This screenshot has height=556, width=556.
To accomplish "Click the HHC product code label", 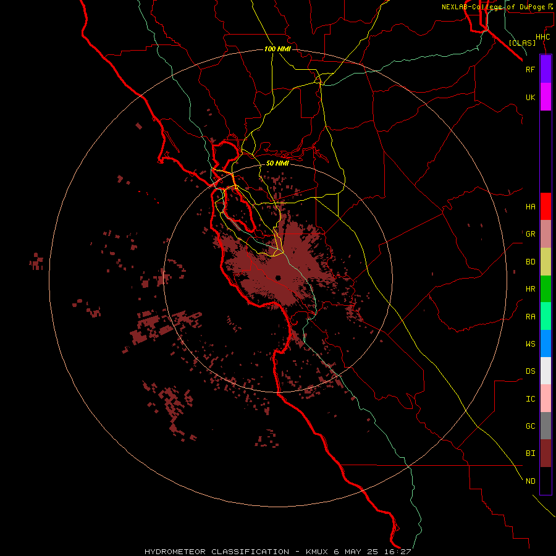I will (542, 37).
